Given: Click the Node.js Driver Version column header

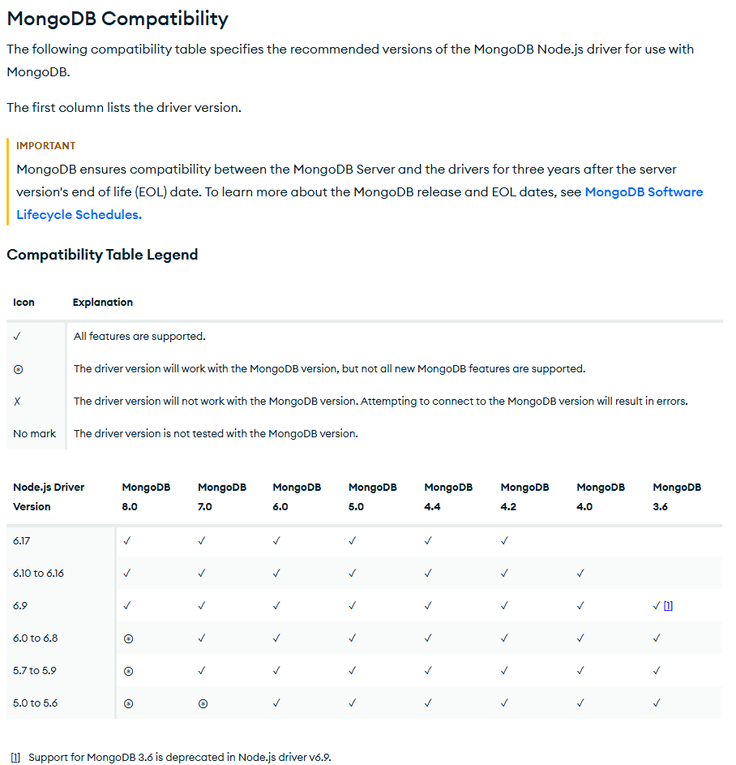Looking at the screenshot, I should [49, 496].
